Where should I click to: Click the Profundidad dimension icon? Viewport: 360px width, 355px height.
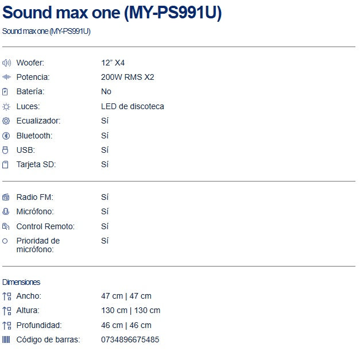click(x=7, y=326)
